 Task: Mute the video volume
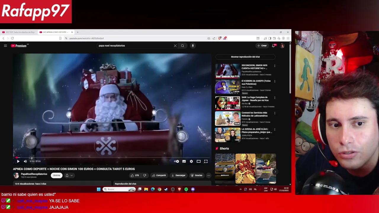(x=25, y=161)
